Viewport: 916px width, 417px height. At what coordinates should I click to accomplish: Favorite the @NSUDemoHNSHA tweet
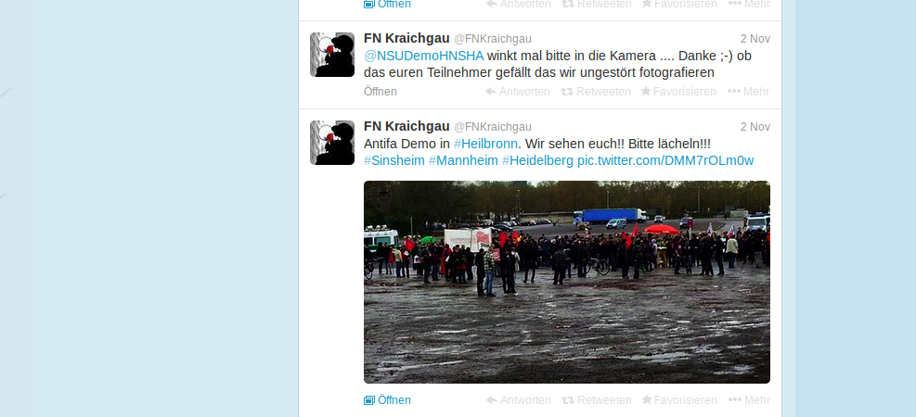tap(678, 92)
